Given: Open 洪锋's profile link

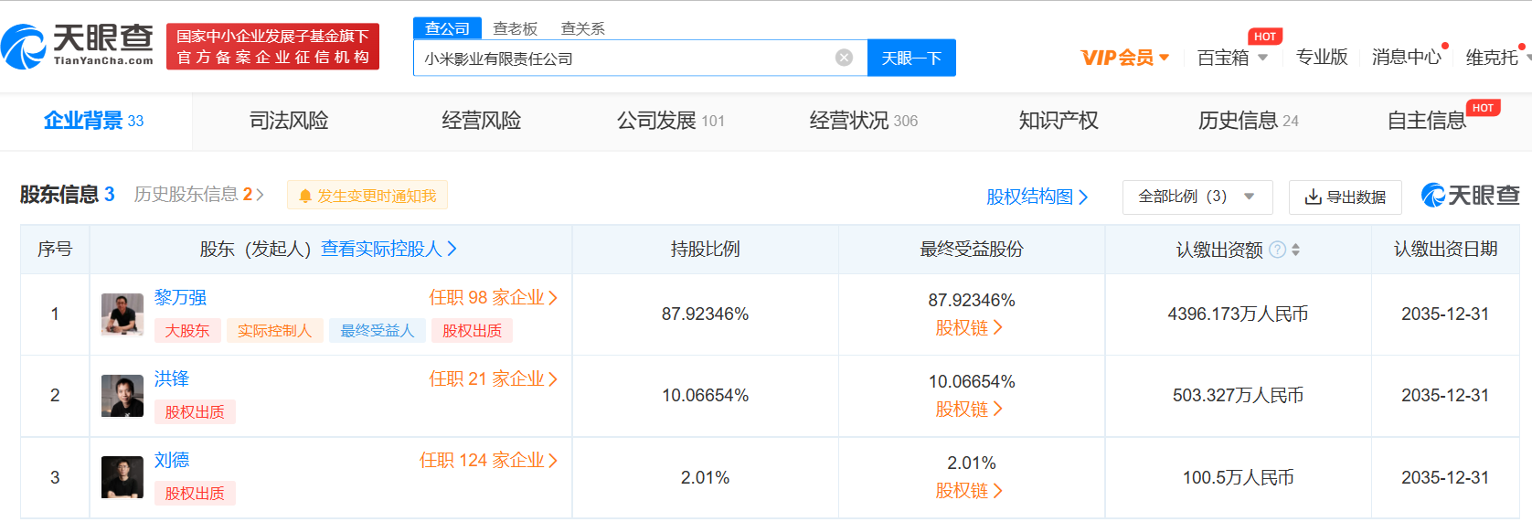Looking at the screenshot, I should point(172,378).
